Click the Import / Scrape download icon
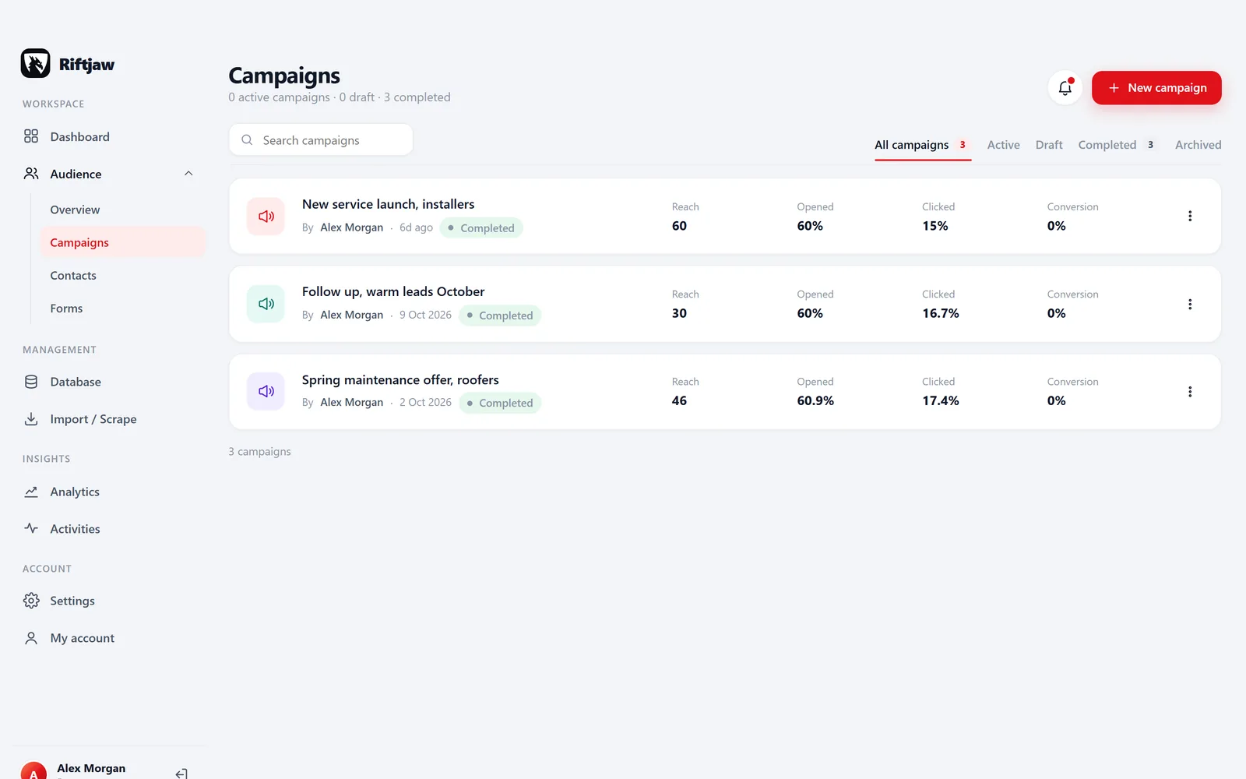The width and height of the screenshot is (1246, 779). tap(31, 419)
